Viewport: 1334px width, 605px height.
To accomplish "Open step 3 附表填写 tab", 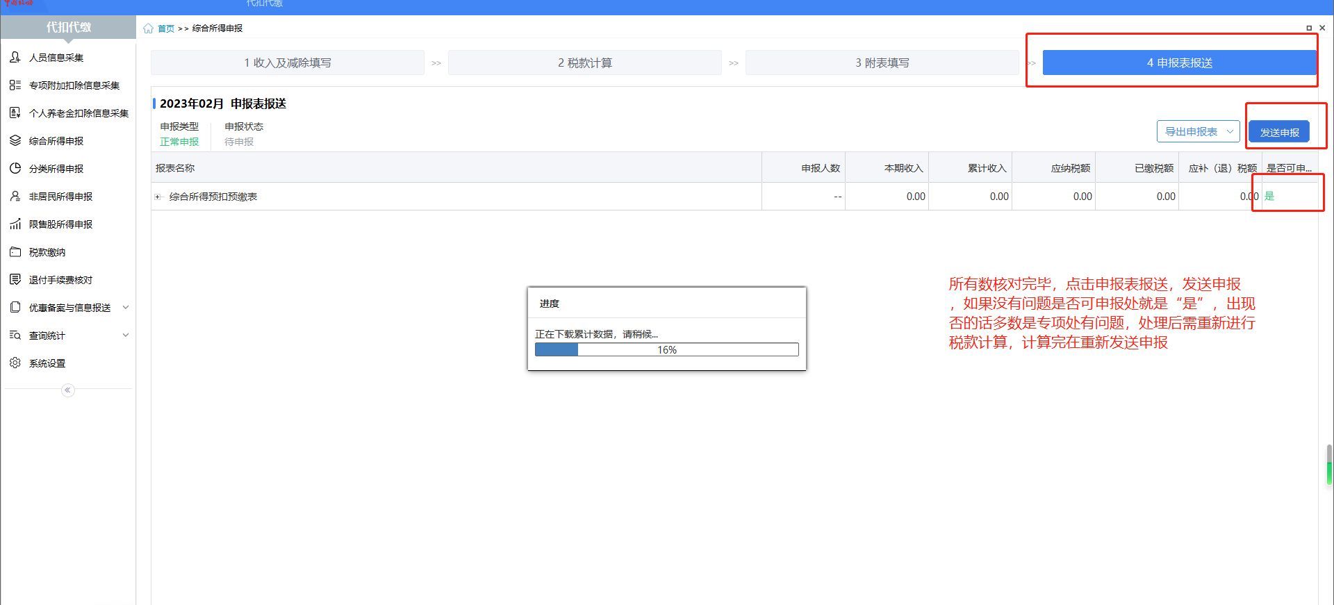I will 882,63.
